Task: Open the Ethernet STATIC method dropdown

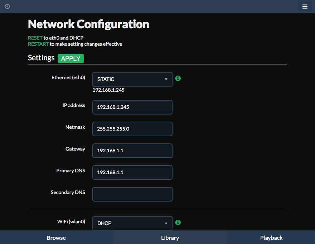Action: tap(132, 79)
